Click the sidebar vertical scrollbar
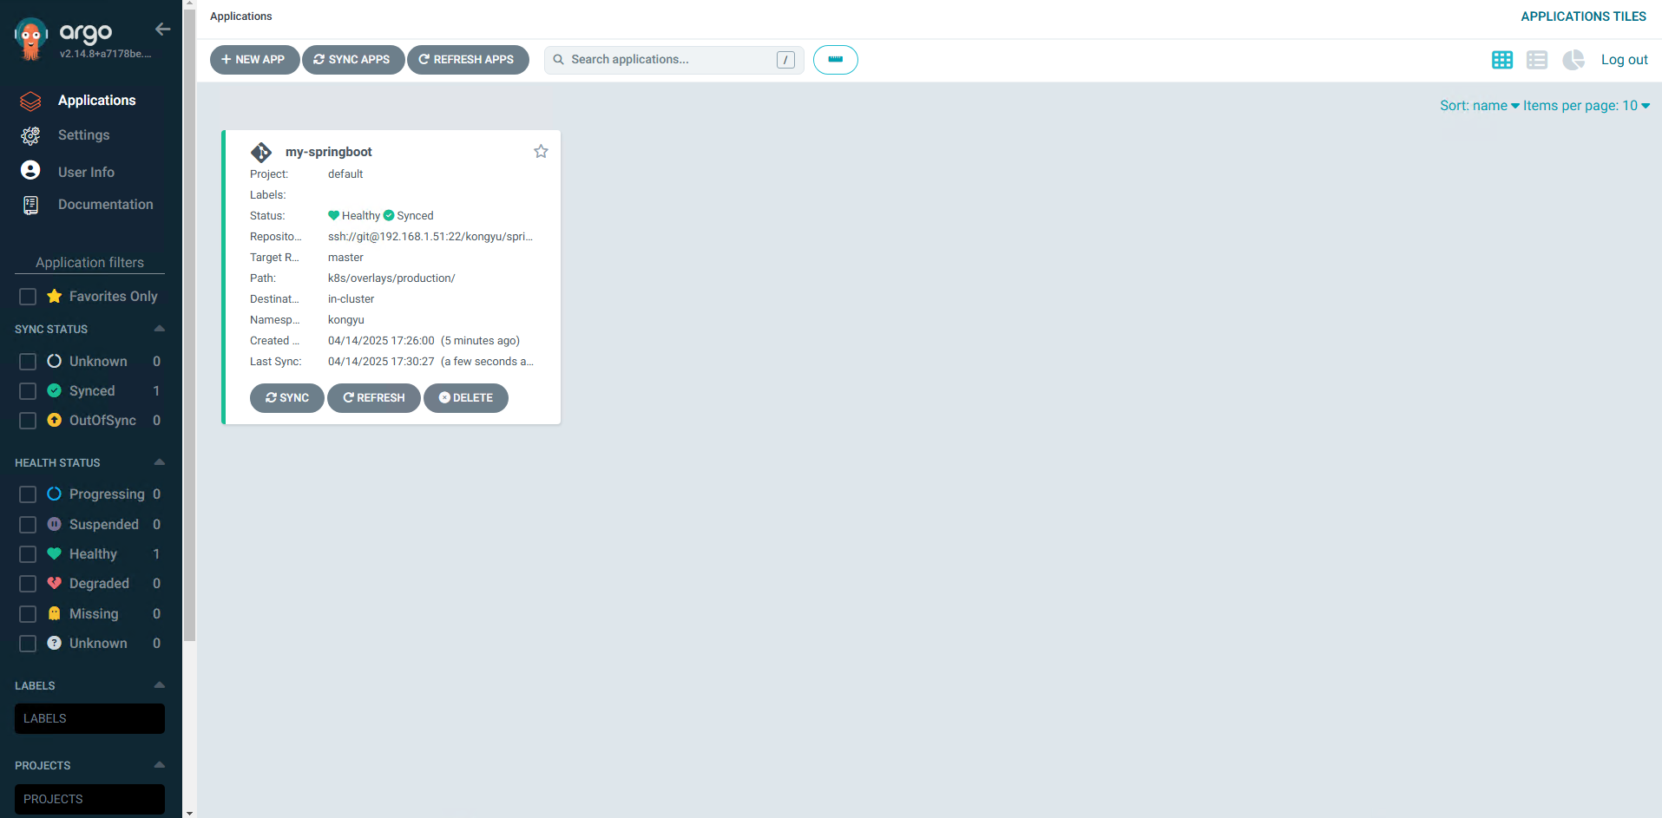1662x818 pixels. tap(189, 347)
